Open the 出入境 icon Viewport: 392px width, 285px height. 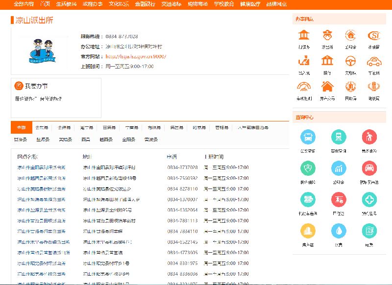point(304,61)
